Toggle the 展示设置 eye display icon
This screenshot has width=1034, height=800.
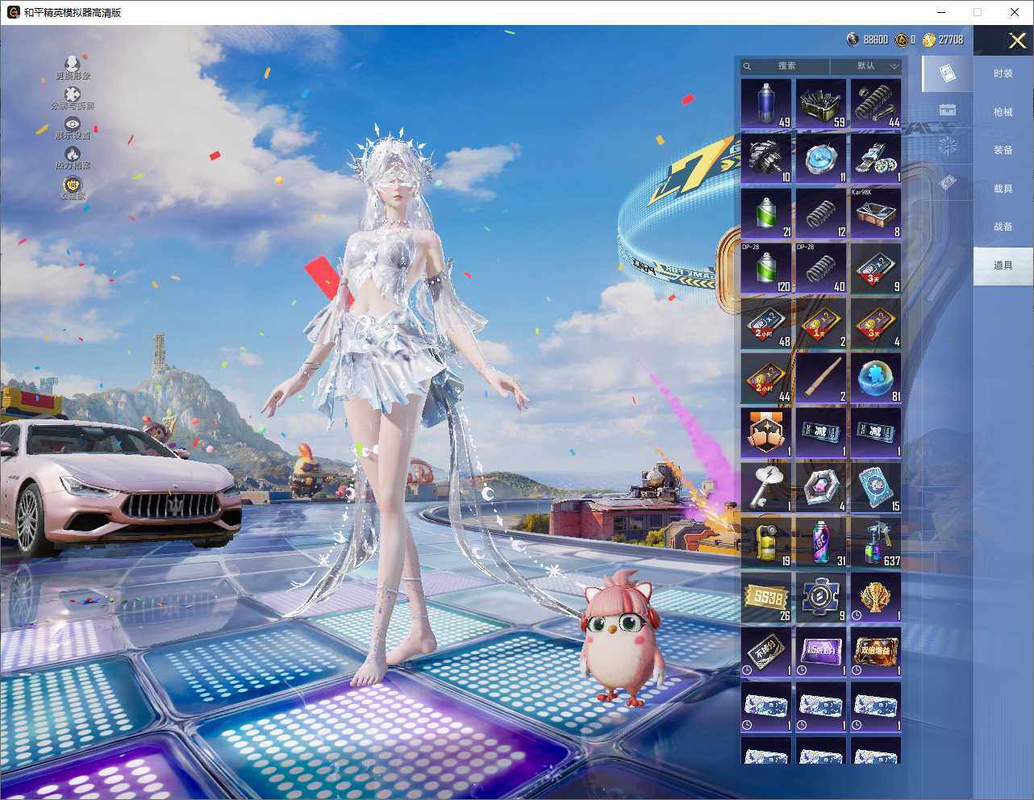tap(72, 127)
